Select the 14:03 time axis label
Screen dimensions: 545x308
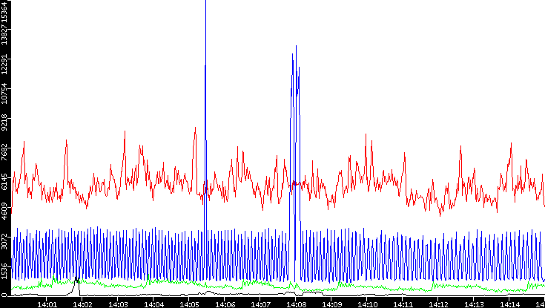pos(118,304)
